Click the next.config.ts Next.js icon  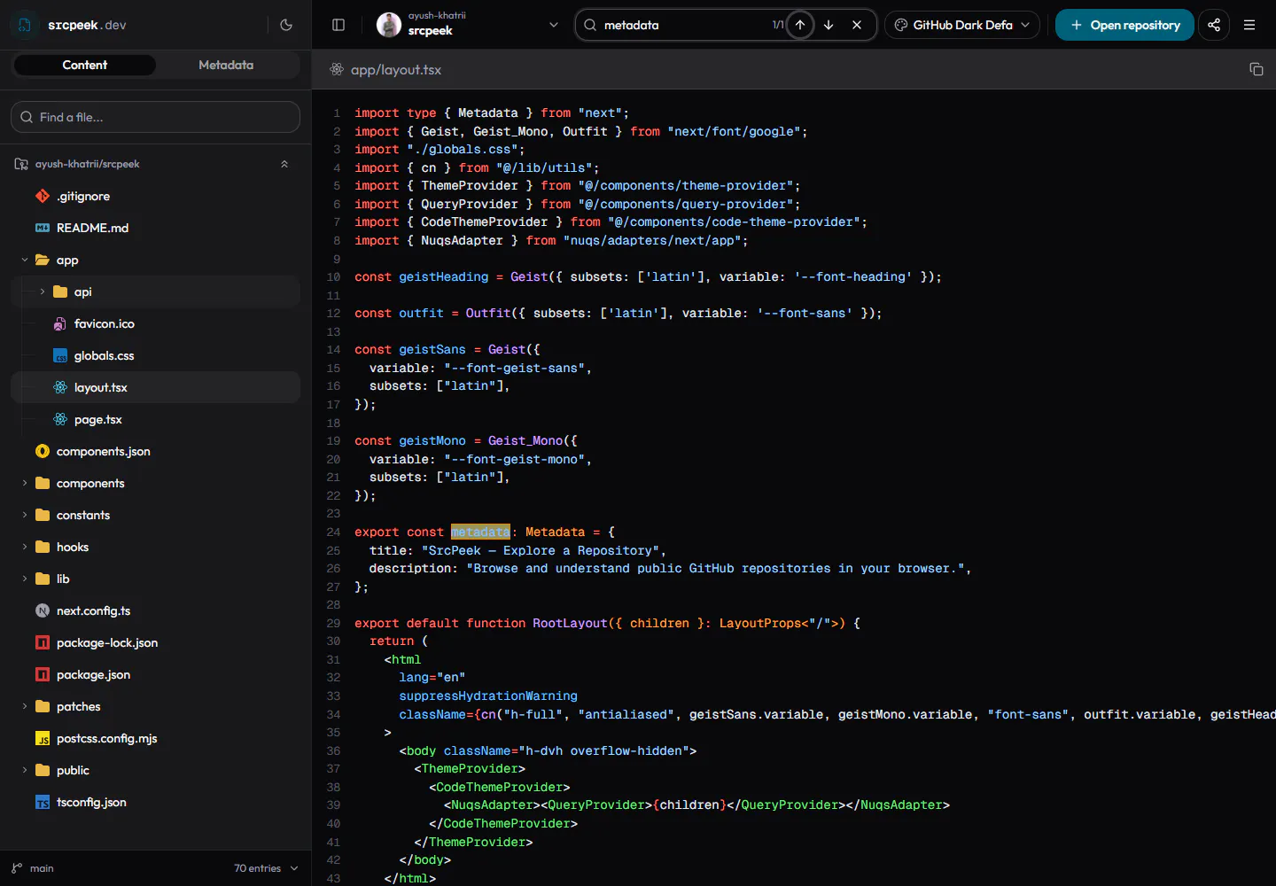point(43,610)
